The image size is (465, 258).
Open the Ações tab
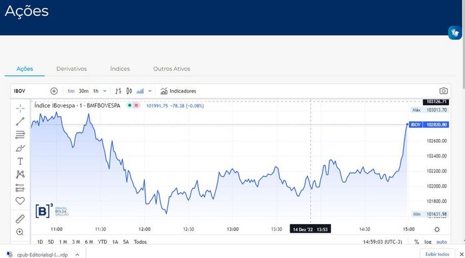coord(25,68)
